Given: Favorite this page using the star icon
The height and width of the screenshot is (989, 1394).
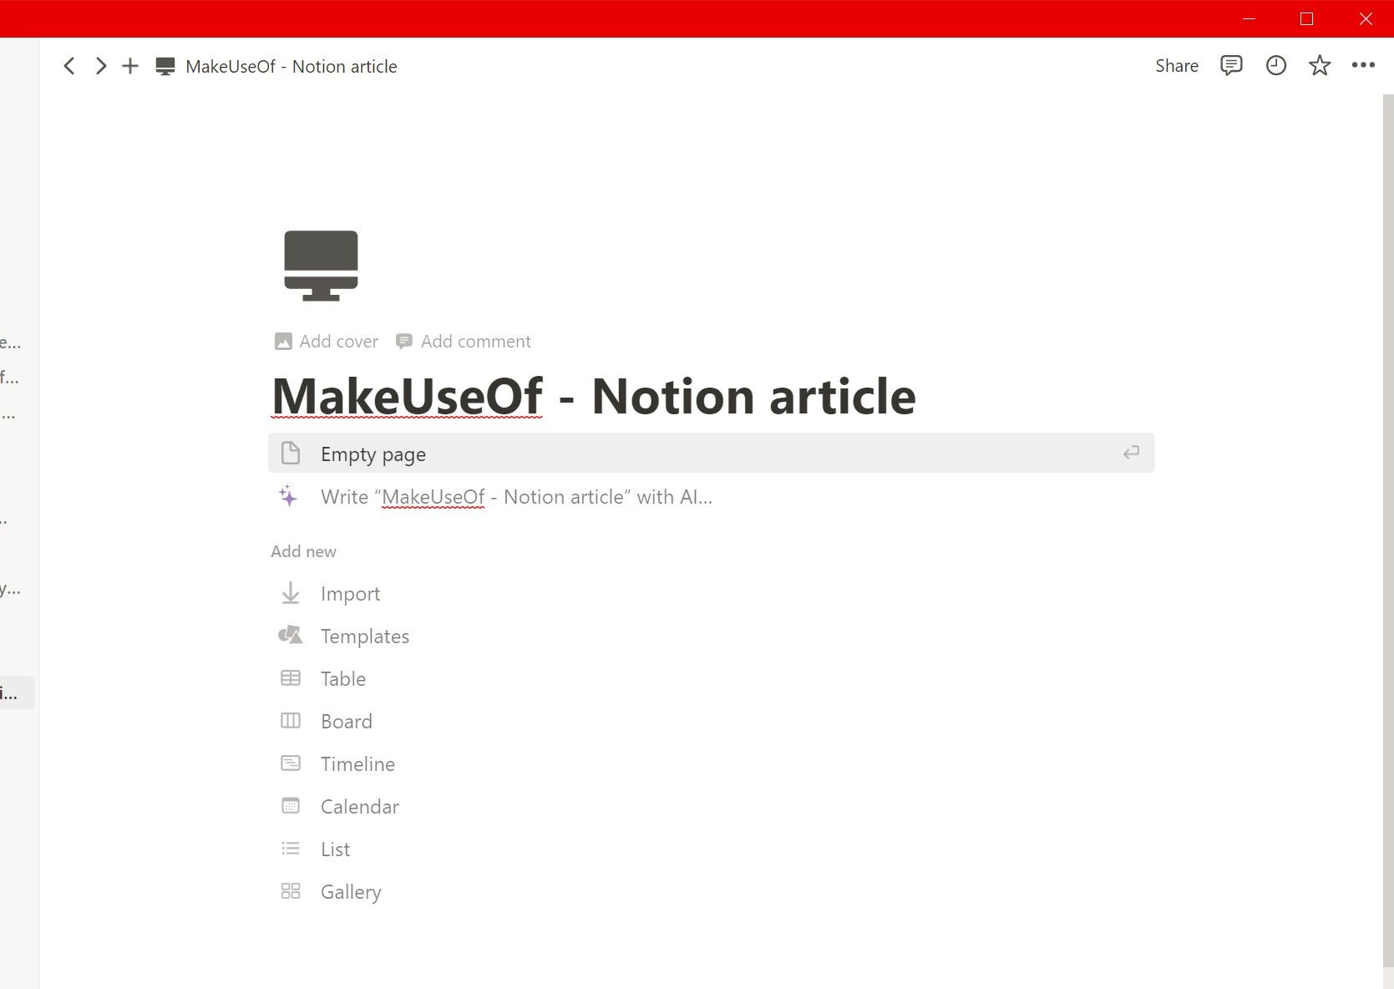Looking at the screenshot, I should pos(1320,65).
